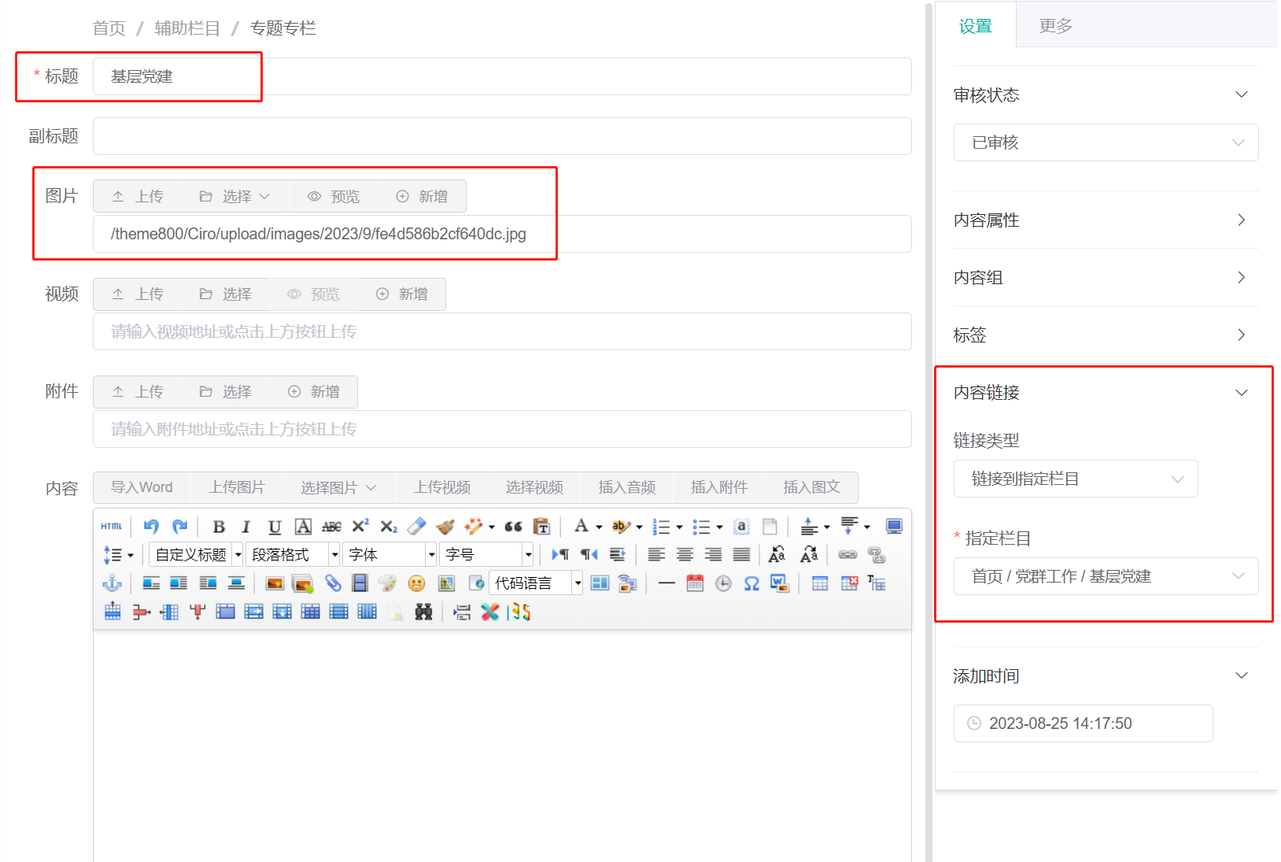Click the 上传 button in the 图片 row
Screen dimensions: 1281x862
[x=137, y=195]
